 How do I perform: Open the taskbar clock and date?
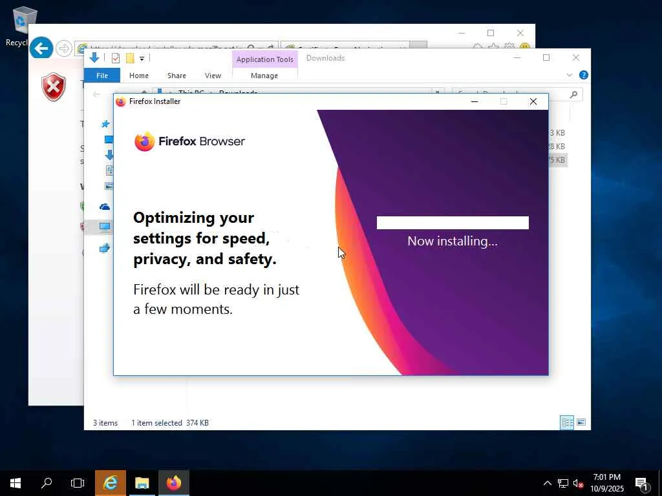pos(607,483)
